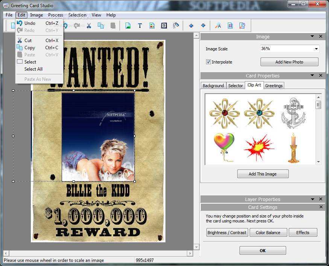Click the zoom magnifier page icon

[242, 26]
